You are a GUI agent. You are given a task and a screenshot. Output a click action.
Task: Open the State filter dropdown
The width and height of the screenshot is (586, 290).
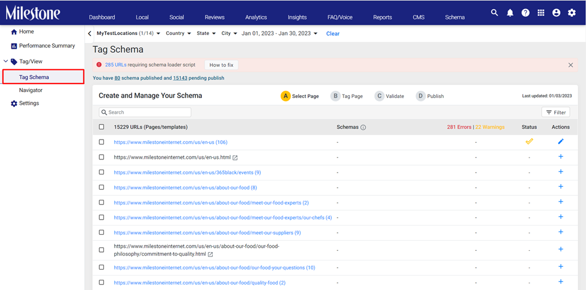[x=206, y=33]
